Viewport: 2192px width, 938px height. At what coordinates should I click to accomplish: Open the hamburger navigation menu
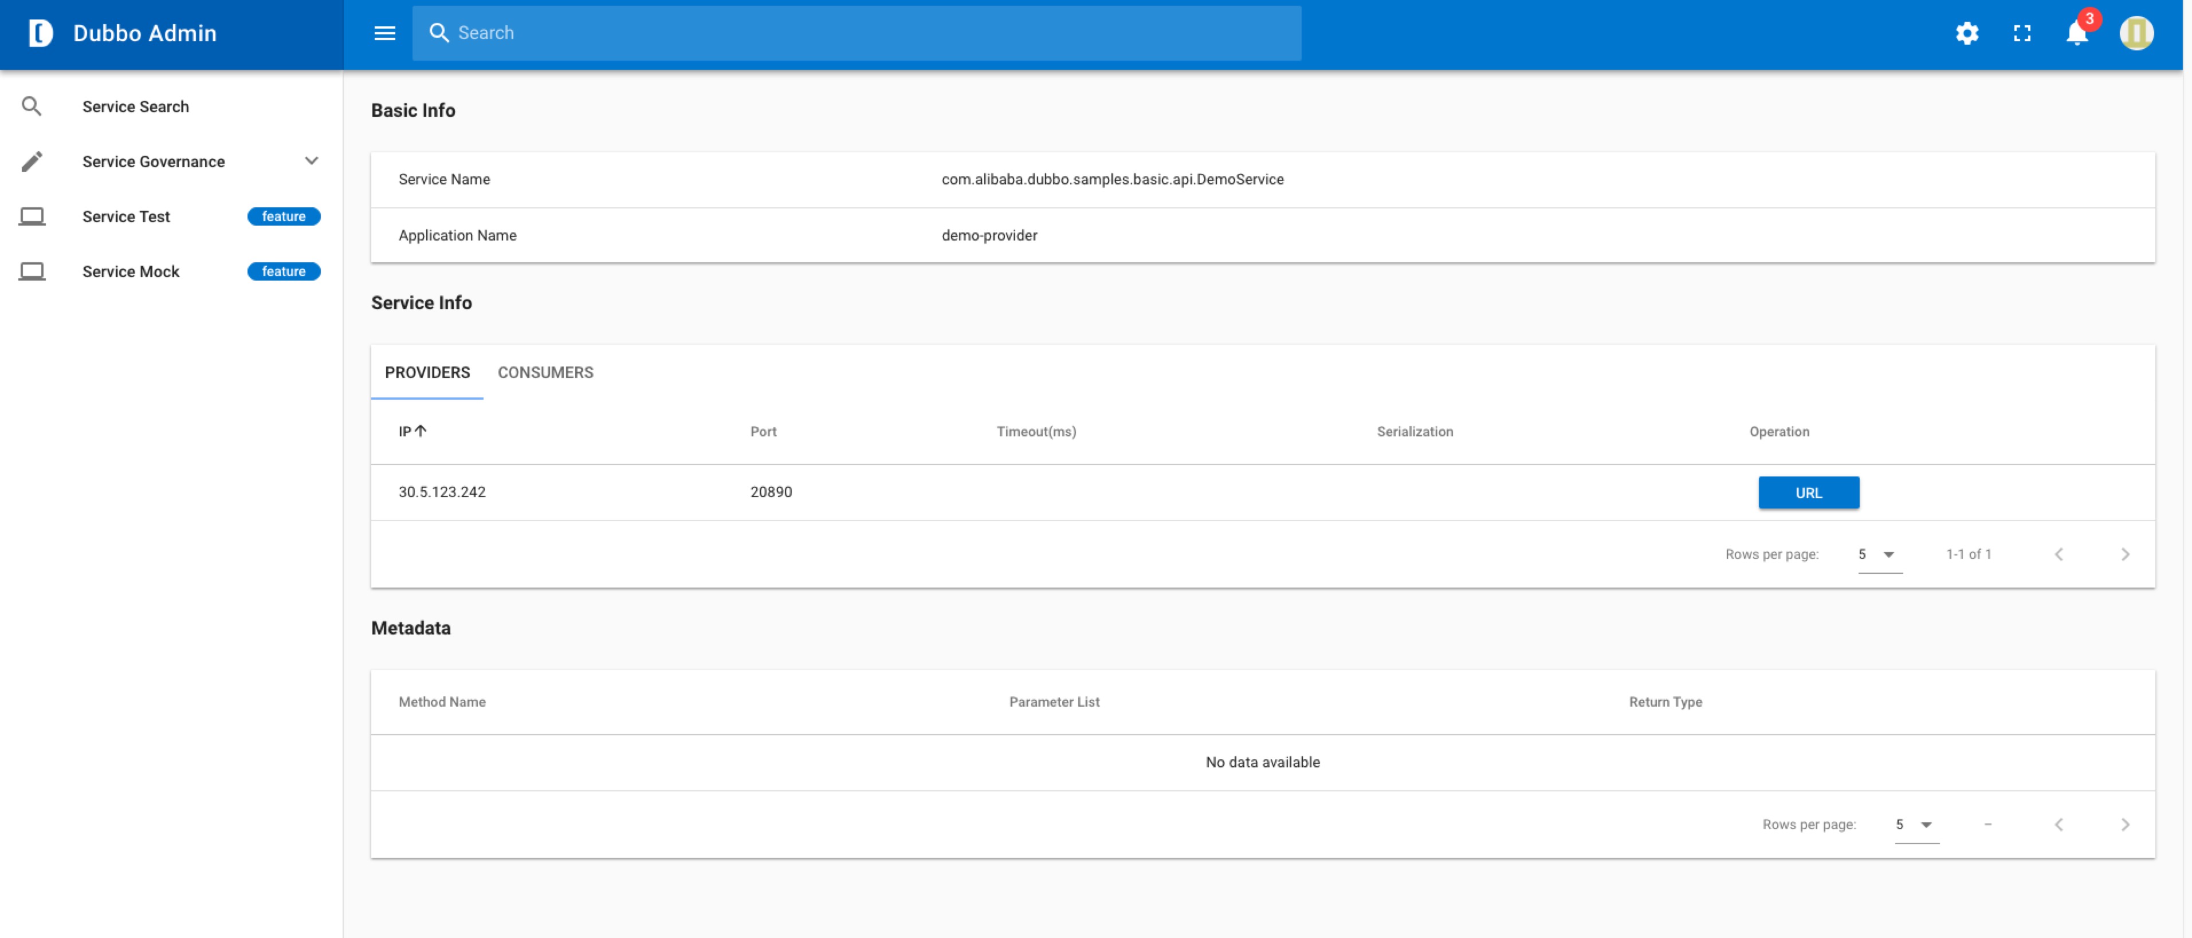tap(384, 33)
